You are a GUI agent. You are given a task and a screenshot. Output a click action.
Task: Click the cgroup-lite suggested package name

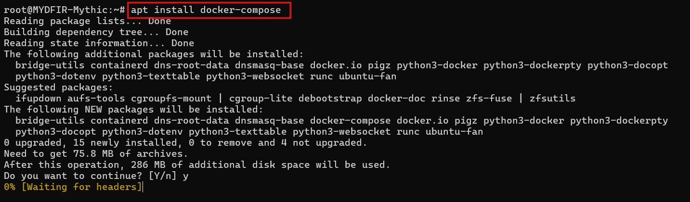pyautogui.click(x=260, y=99)
